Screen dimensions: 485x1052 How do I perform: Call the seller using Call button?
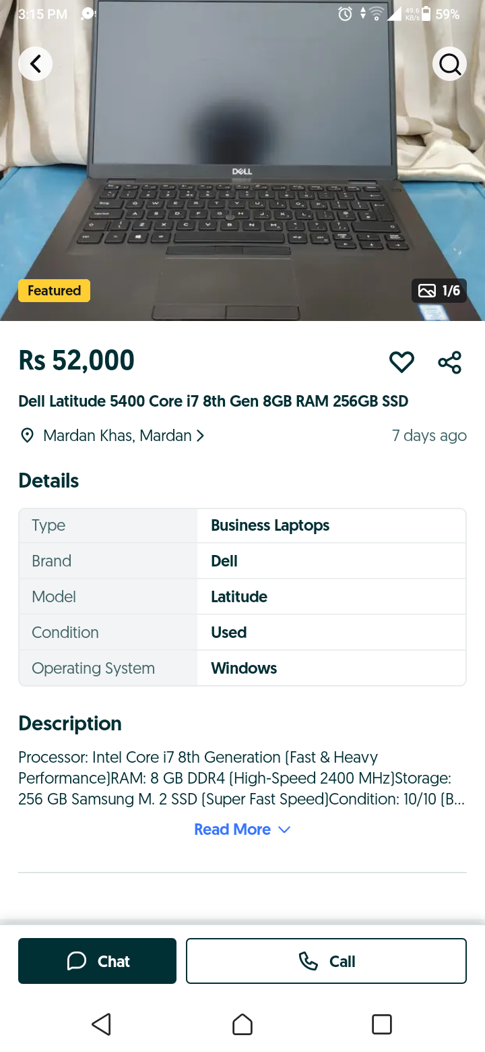(x=326, y=961)
